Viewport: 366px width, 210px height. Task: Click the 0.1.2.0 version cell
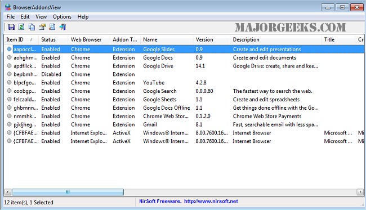(x=203, y=116)
